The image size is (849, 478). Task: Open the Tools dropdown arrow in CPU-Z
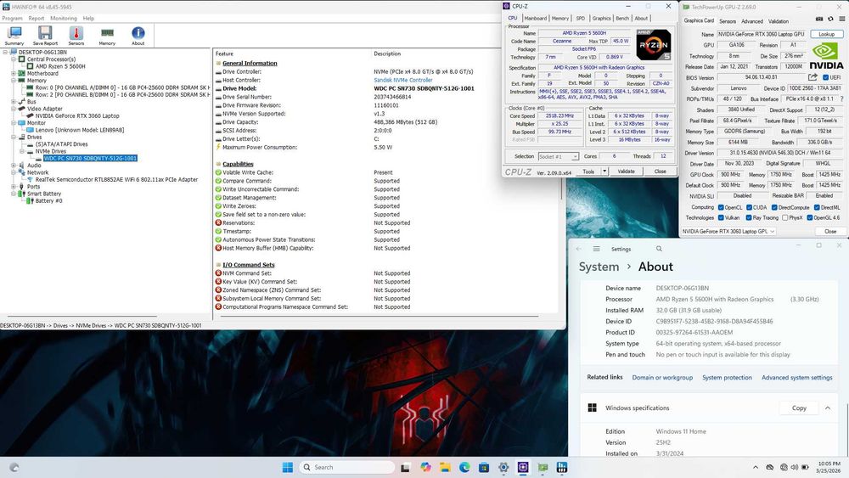pyautogui.click(x=604, y=172)
